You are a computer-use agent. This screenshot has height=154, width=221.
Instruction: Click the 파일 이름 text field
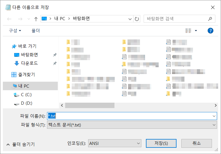pyautogui.click(x=132, y=116)
